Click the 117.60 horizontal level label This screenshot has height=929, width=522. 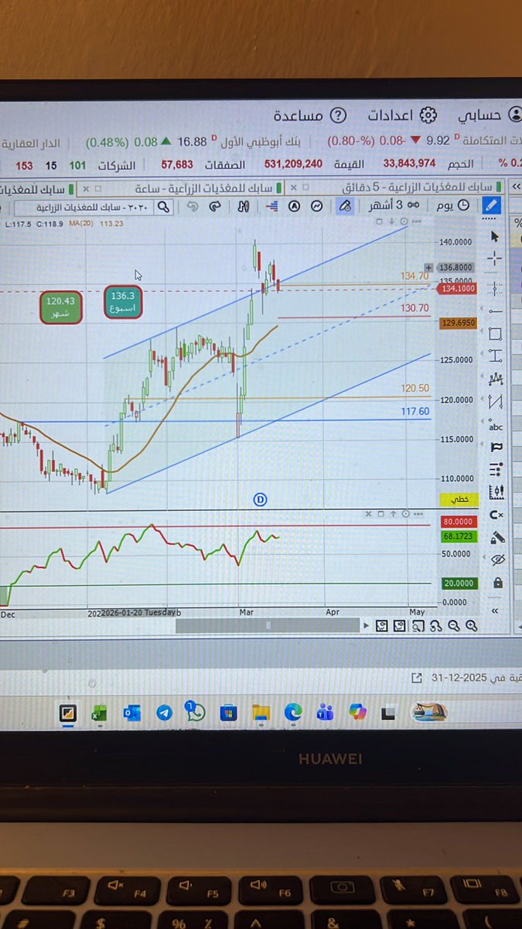[415, 411]
